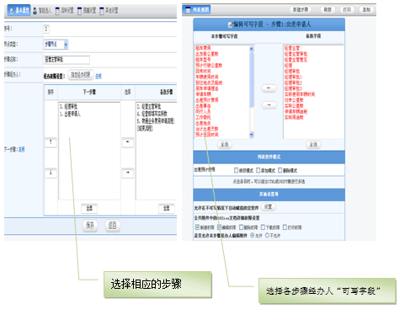Switch to the 经办人 tab with person icon

point(42,11)
